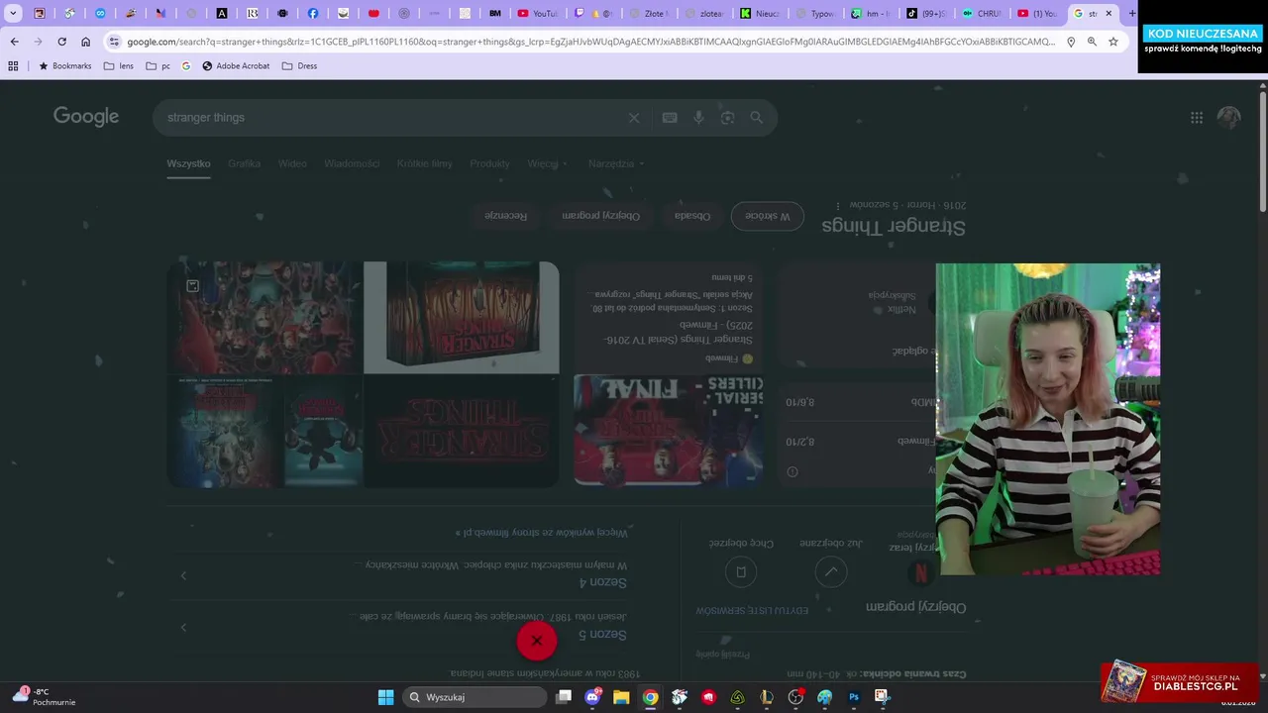This screenshot has width=1268, height=713.
Task: Select the 'W skrócie' chip
Action: pyautogui.click(x=768, y=216)
